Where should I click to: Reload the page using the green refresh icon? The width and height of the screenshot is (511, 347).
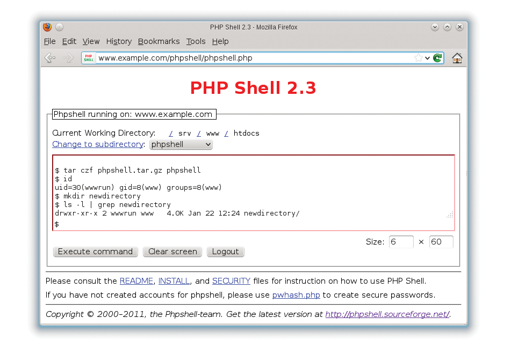coord(437,58)
